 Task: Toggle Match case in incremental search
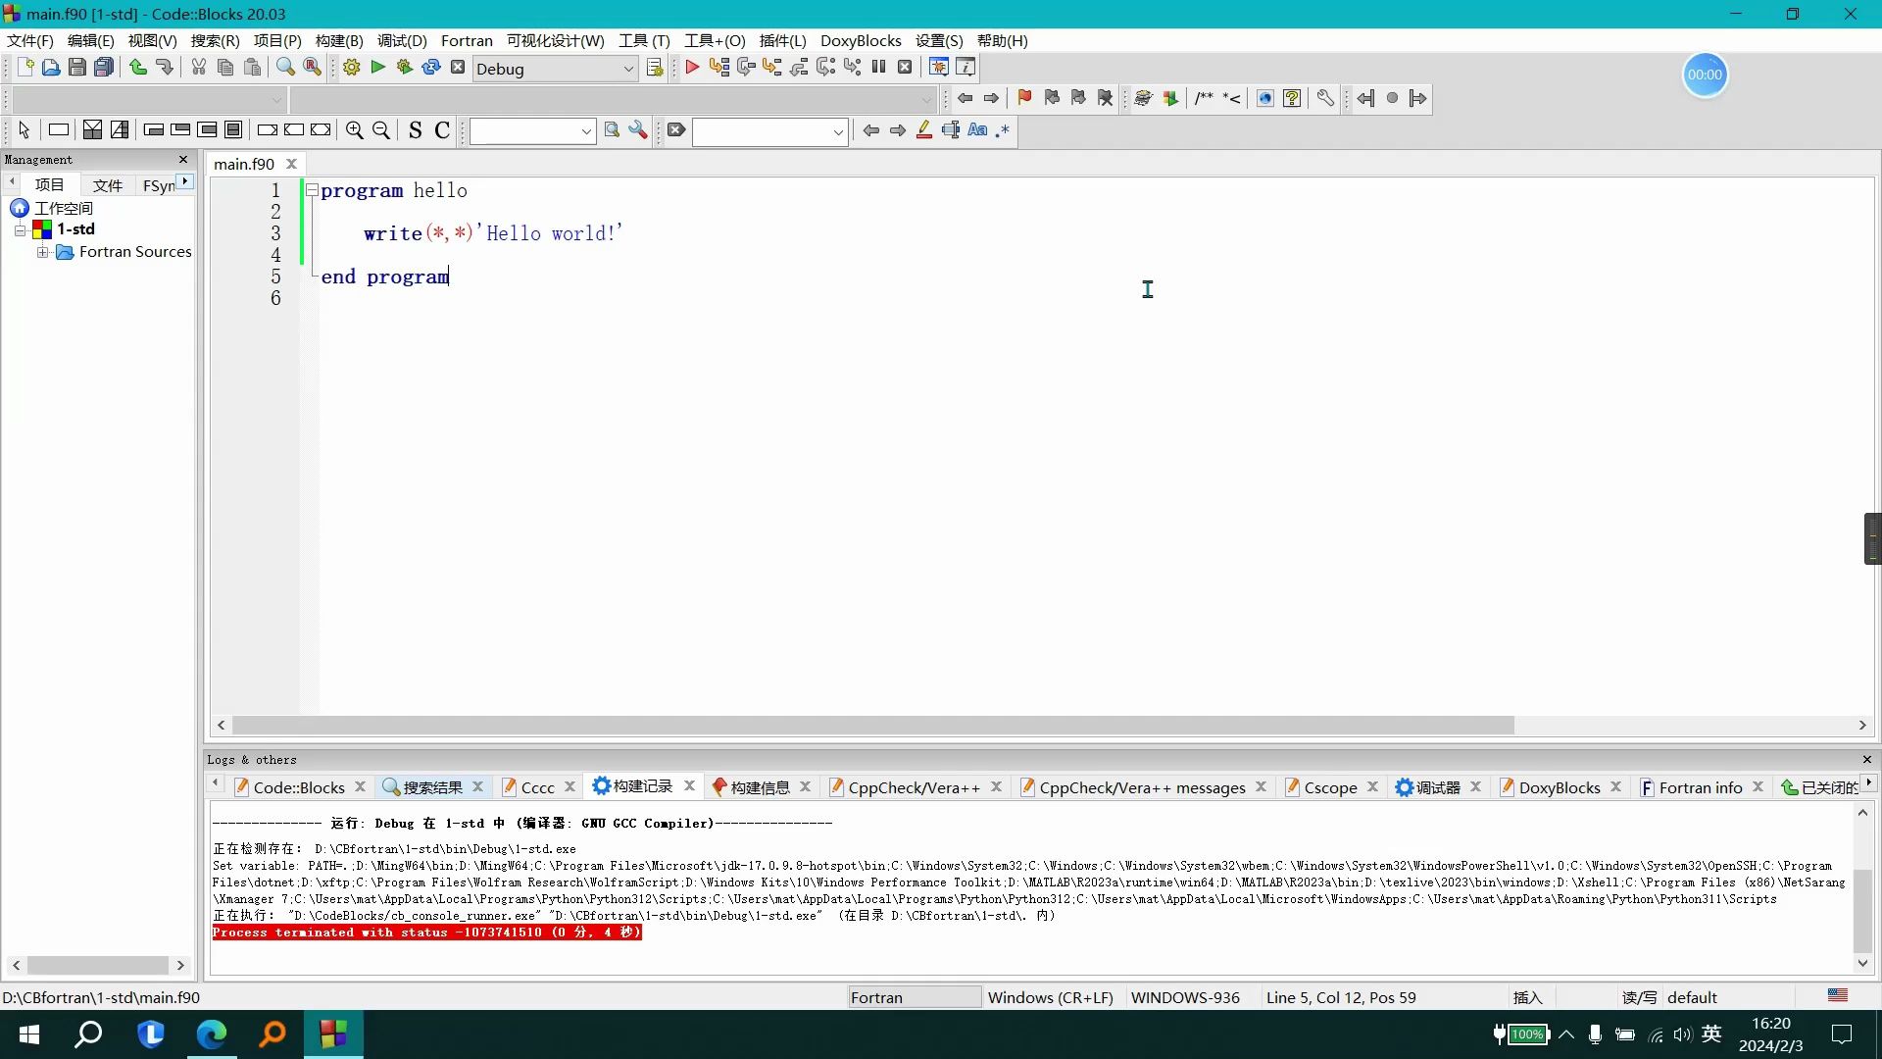click(977, 130)
